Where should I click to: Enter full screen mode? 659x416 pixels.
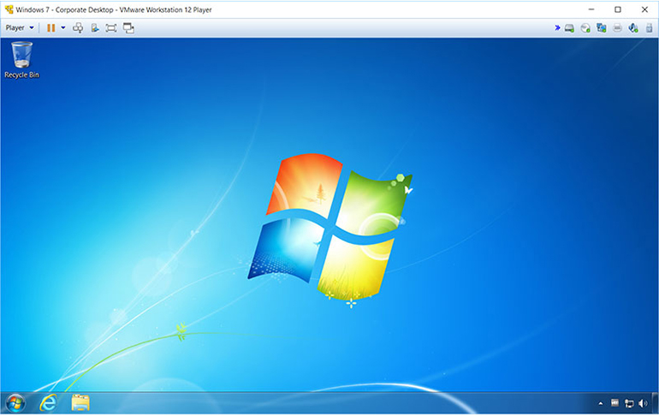pos(111,27)
